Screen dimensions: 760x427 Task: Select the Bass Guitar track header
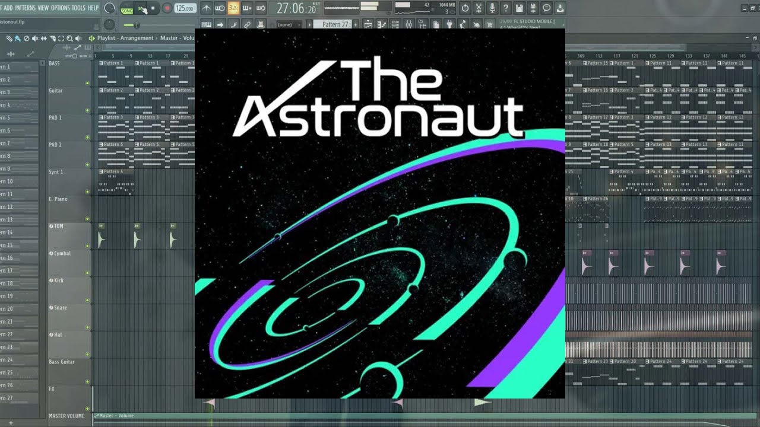(x=69, y=371)
